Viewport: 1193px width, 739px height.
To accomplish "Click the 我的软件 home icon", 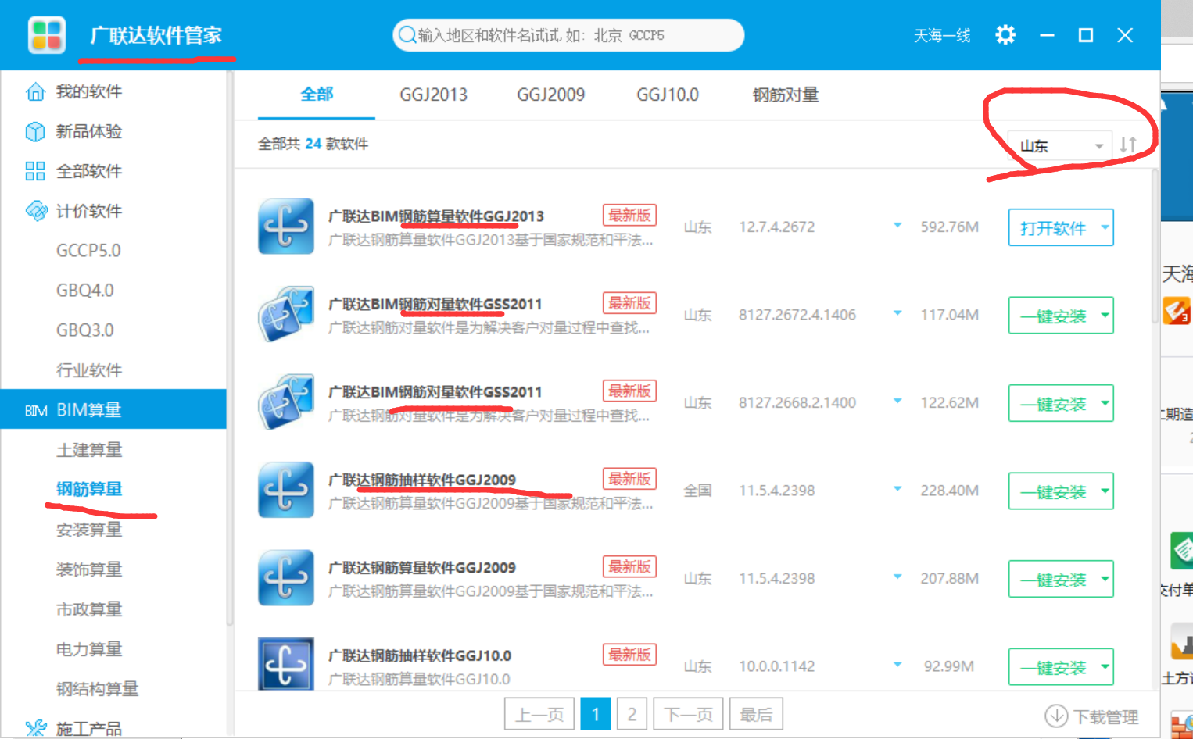I will tap(35, 91).
